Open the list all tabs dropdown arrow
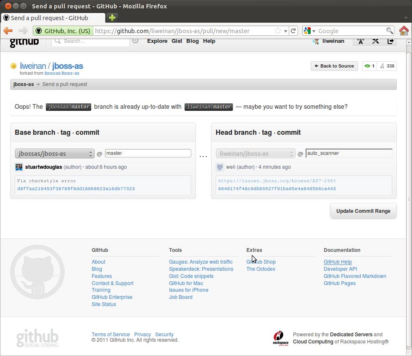 click(406, 18)
